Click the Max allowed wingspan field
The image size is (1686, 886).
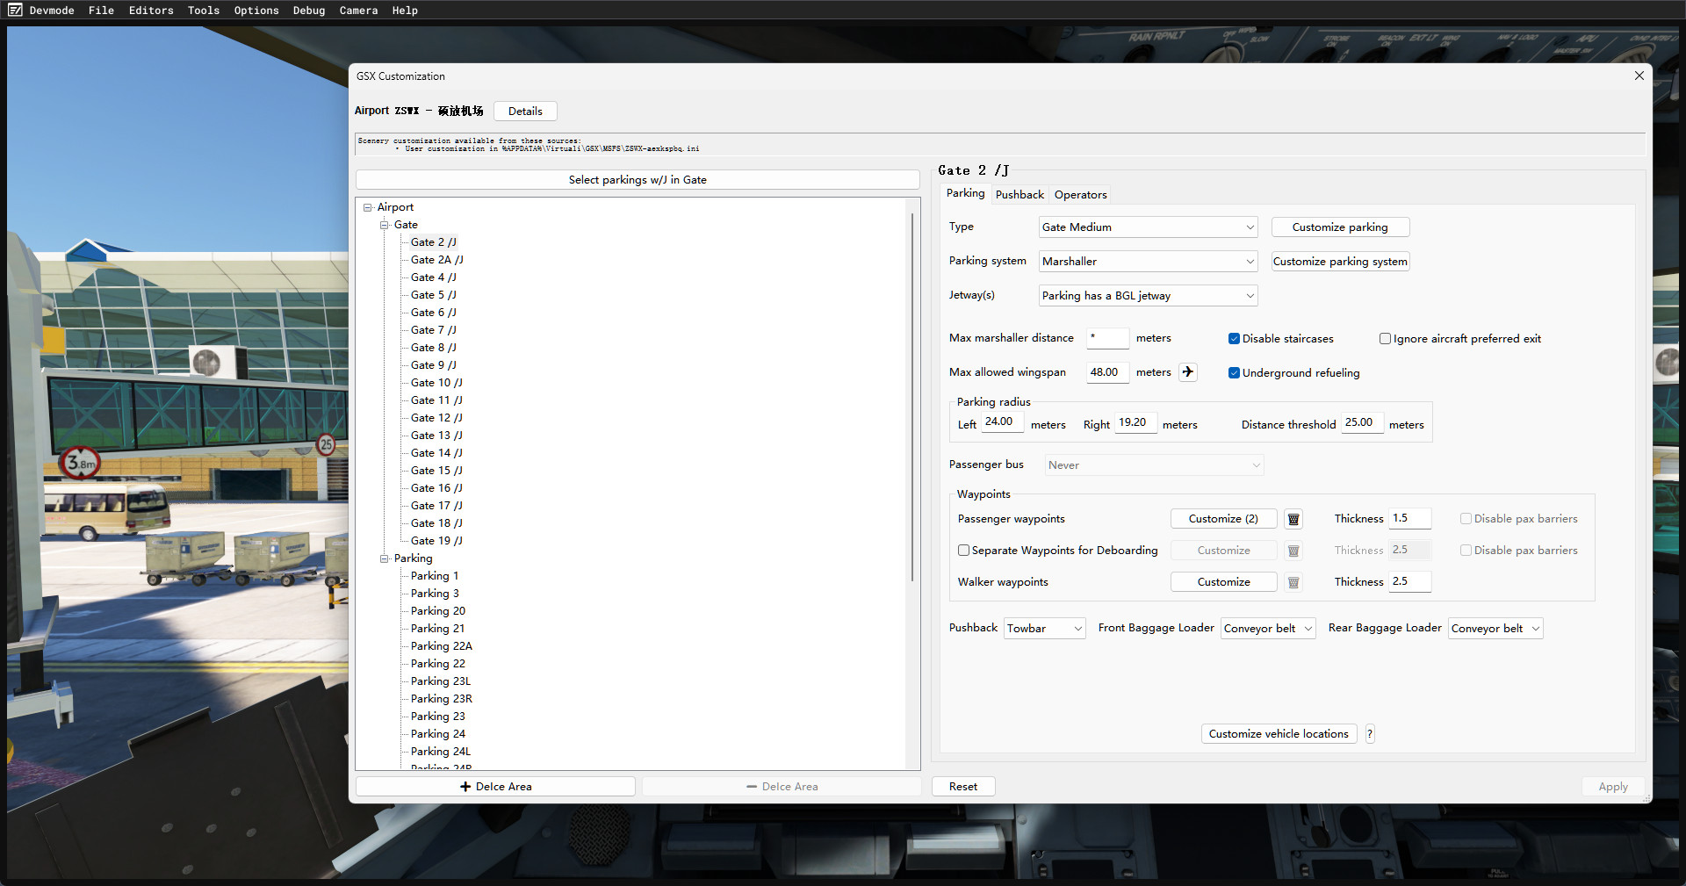click(1107, 372)
